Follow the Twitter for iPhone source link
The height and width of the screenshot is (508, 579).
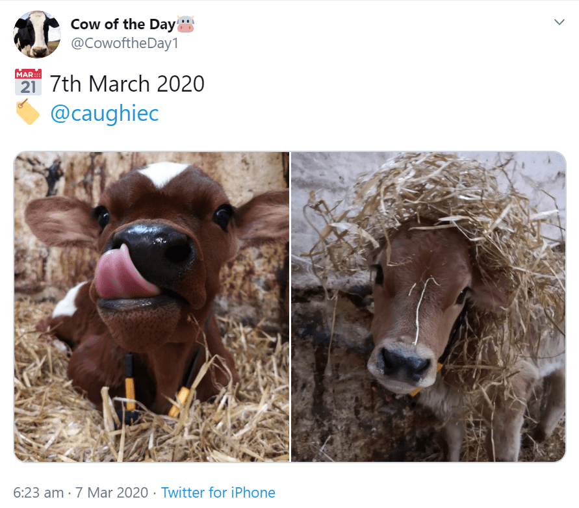point(218,492)
